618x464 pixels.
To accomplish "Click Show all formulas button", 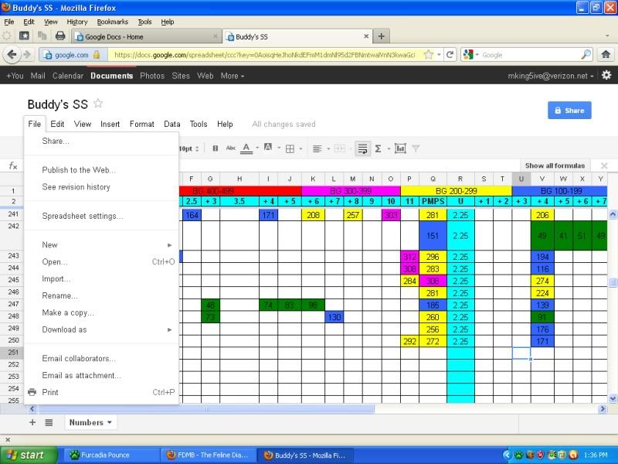I will point(555,165).
